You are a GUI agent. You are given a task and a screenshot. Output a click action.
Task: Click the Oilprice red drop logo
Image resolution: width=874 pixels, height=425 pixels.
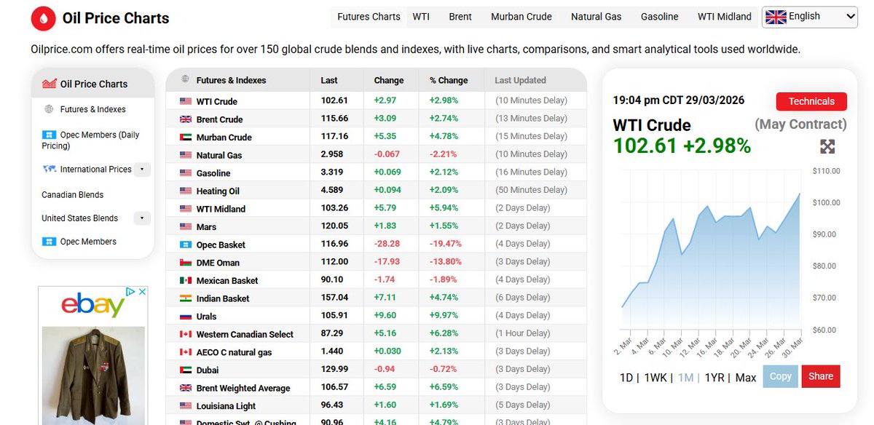coord(44,18)
